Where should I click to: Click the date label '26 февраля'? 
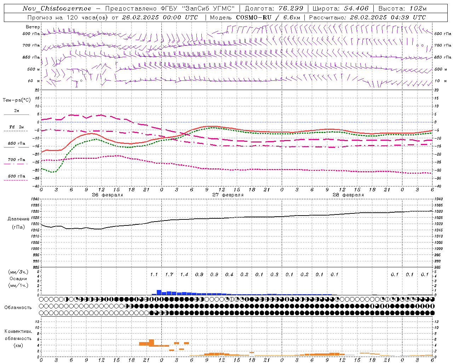(108, 195)
